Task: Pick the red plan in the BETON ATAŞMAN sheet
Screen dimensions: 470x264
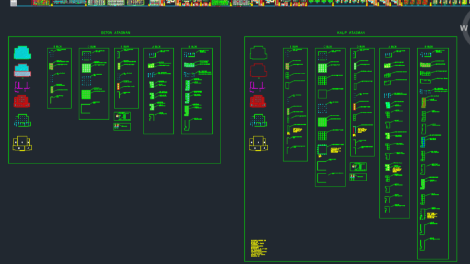Action: [22, 101]
